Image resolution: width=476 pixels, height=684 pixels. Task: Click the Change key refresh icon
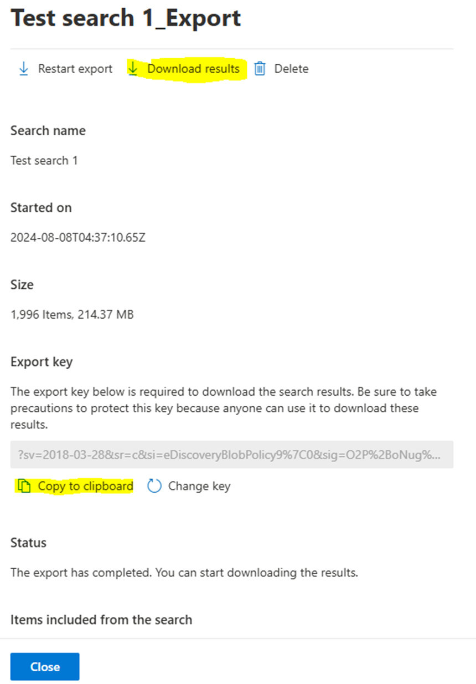(x=154, y=486)
